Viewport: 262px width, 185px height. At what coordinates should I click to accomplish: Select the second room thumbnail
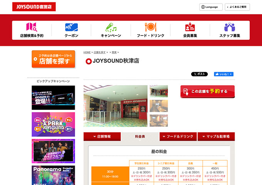159,106
